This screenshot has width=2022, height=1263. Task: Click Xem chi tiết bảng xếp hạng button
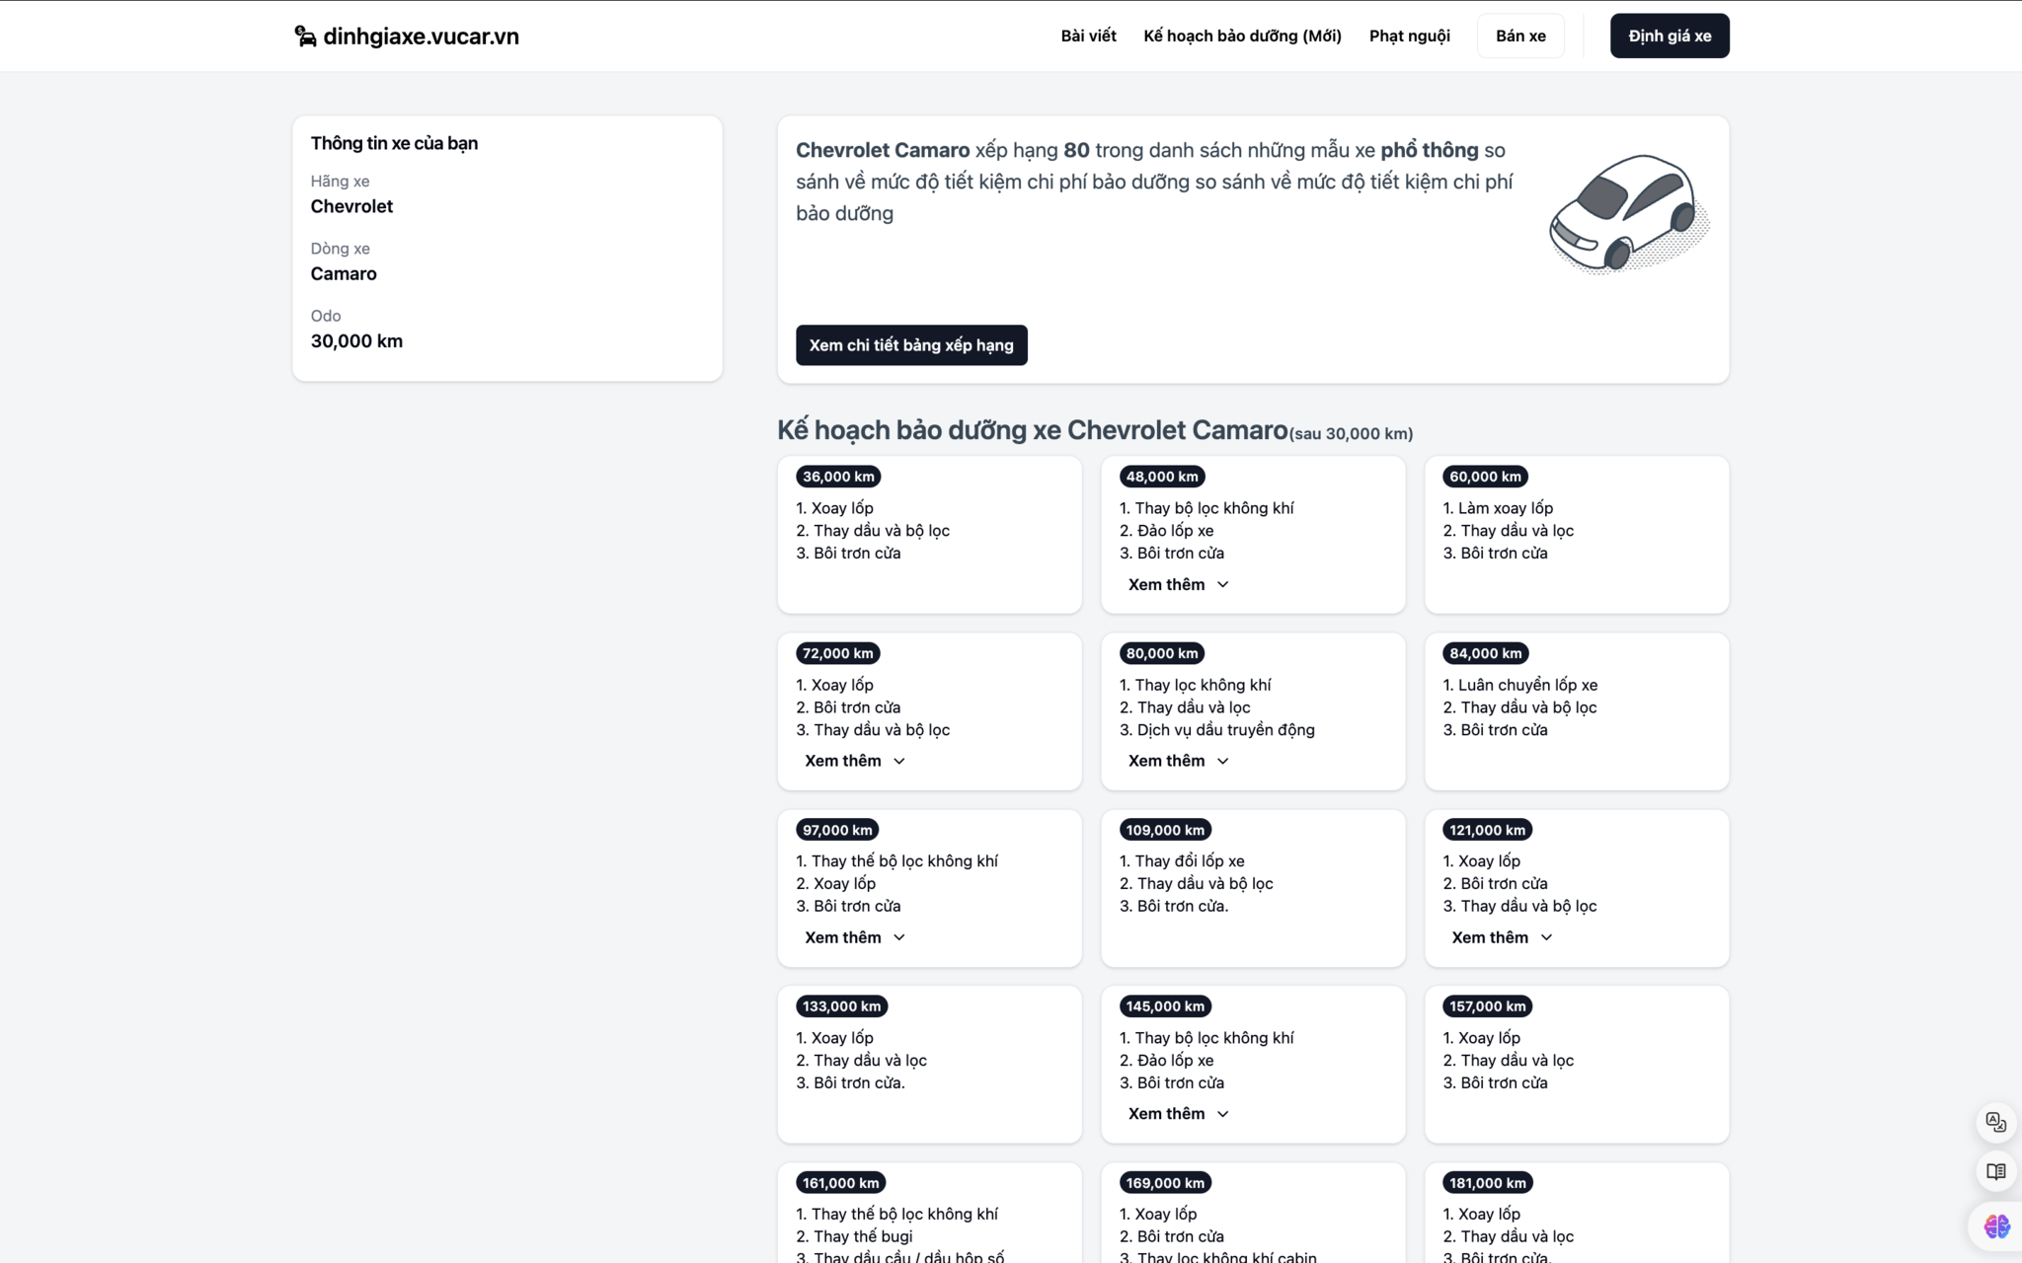[x=911, y=345]
